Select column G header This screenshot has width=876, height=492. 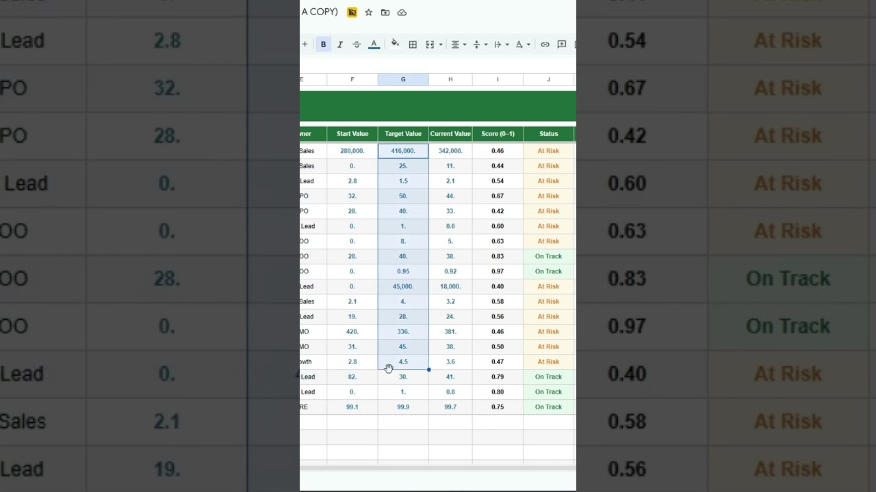pos(403,79)
